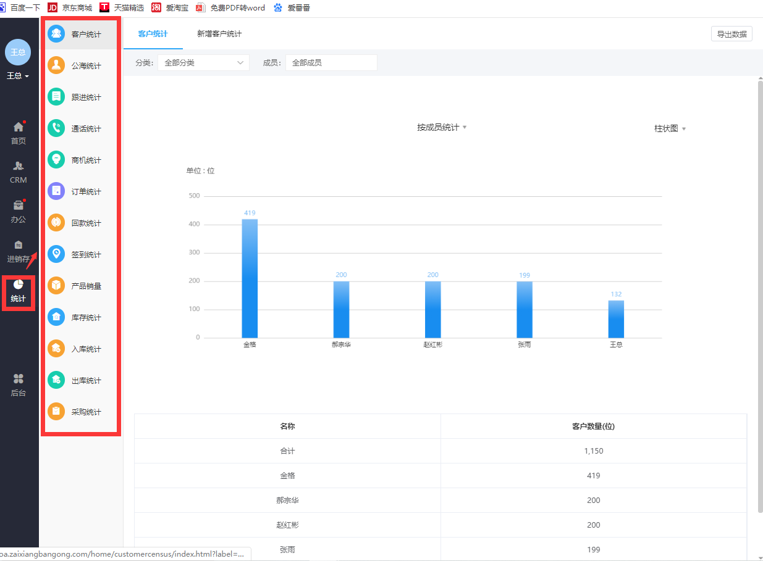Click the 客户统计 sidebar label
The width and height of the screenshot is (763, 561).
pyautogui.click(x=86, y=35)
